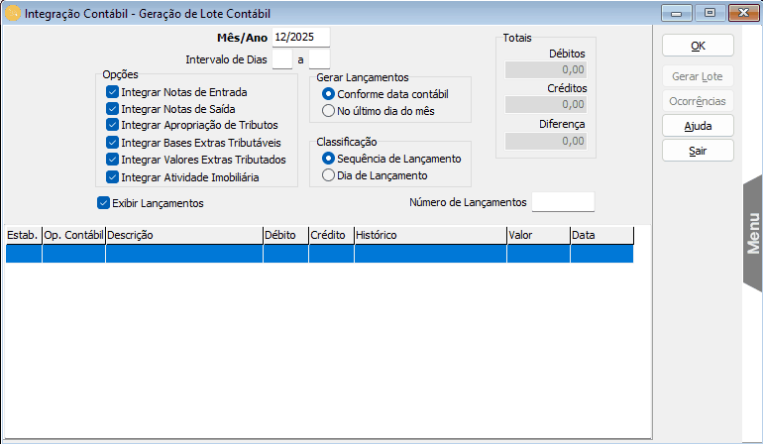
Task: Select Conforme data contábil option
Action: coord(328,94)
